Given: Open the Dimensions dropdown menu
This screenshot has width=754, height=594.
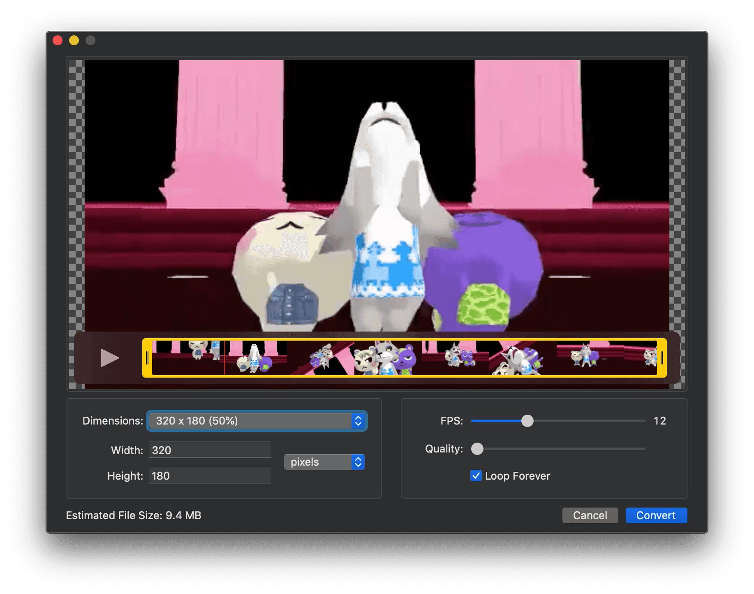Looking at the screenshot, I should pyautogui.click(x=257, y=421).
